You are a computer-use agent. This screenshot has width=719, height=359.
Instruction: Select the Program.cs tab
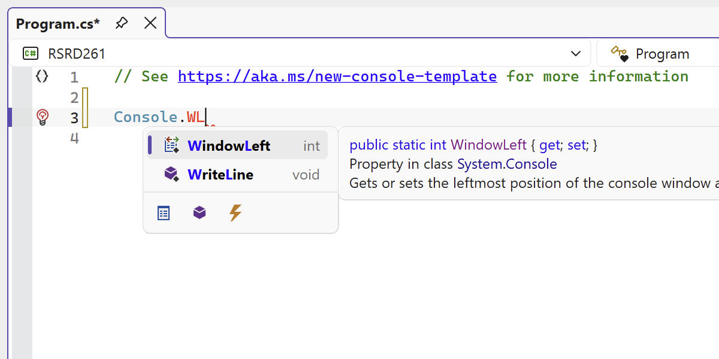(58, 24)
